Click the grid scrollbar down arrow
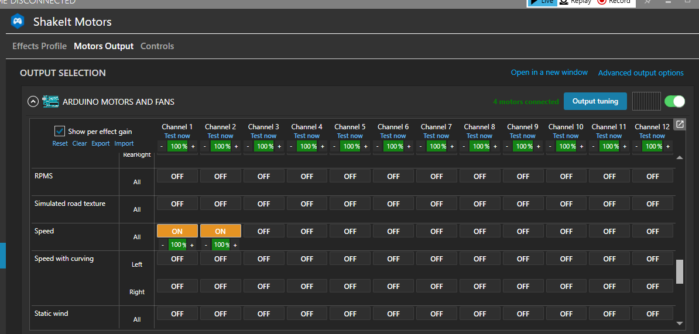This screenshot has width=699, height=334. pos(679,323)
